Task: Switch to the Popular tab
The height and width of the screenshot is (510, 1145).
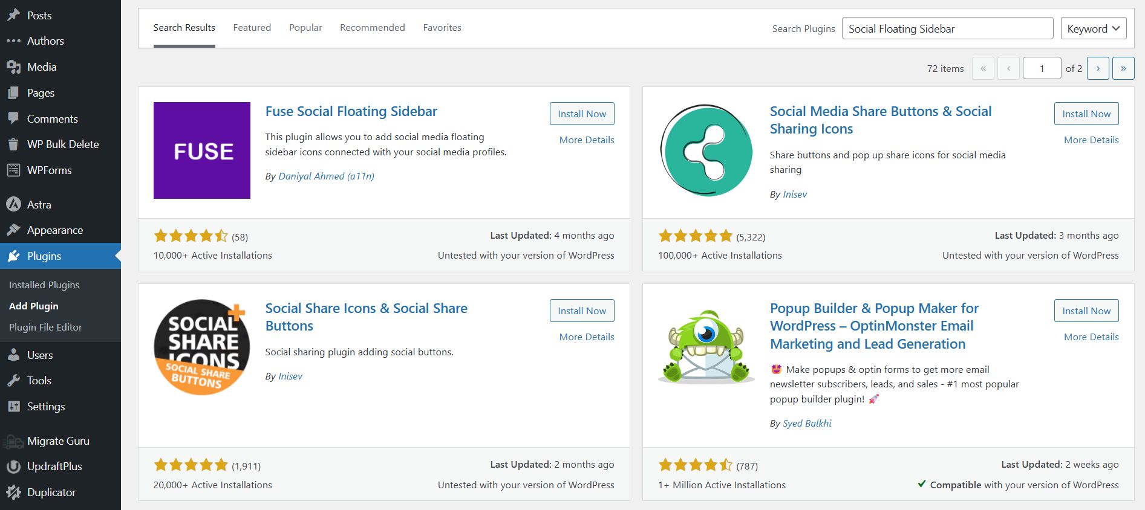Action: (305, 28)
